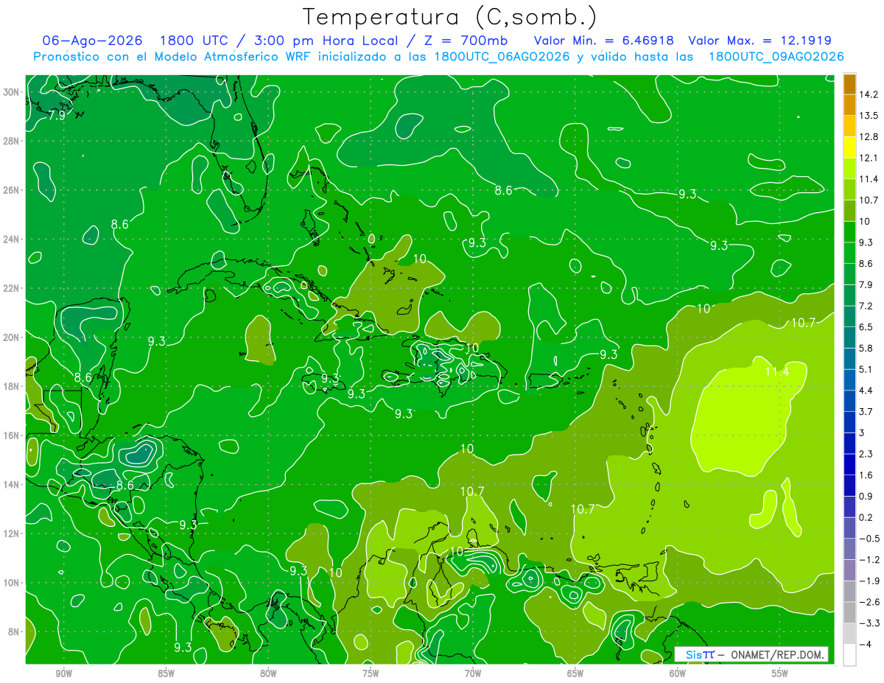The height and width of the screenshot is (683, 884).
Task: Click the 14N latitude axis label
Action: coord(13,484)
